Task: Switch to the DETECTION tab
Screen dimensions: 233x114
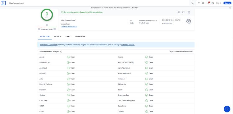Action: 45,37
